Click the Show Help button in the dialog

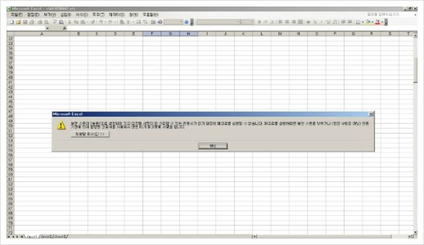[90, 134]
